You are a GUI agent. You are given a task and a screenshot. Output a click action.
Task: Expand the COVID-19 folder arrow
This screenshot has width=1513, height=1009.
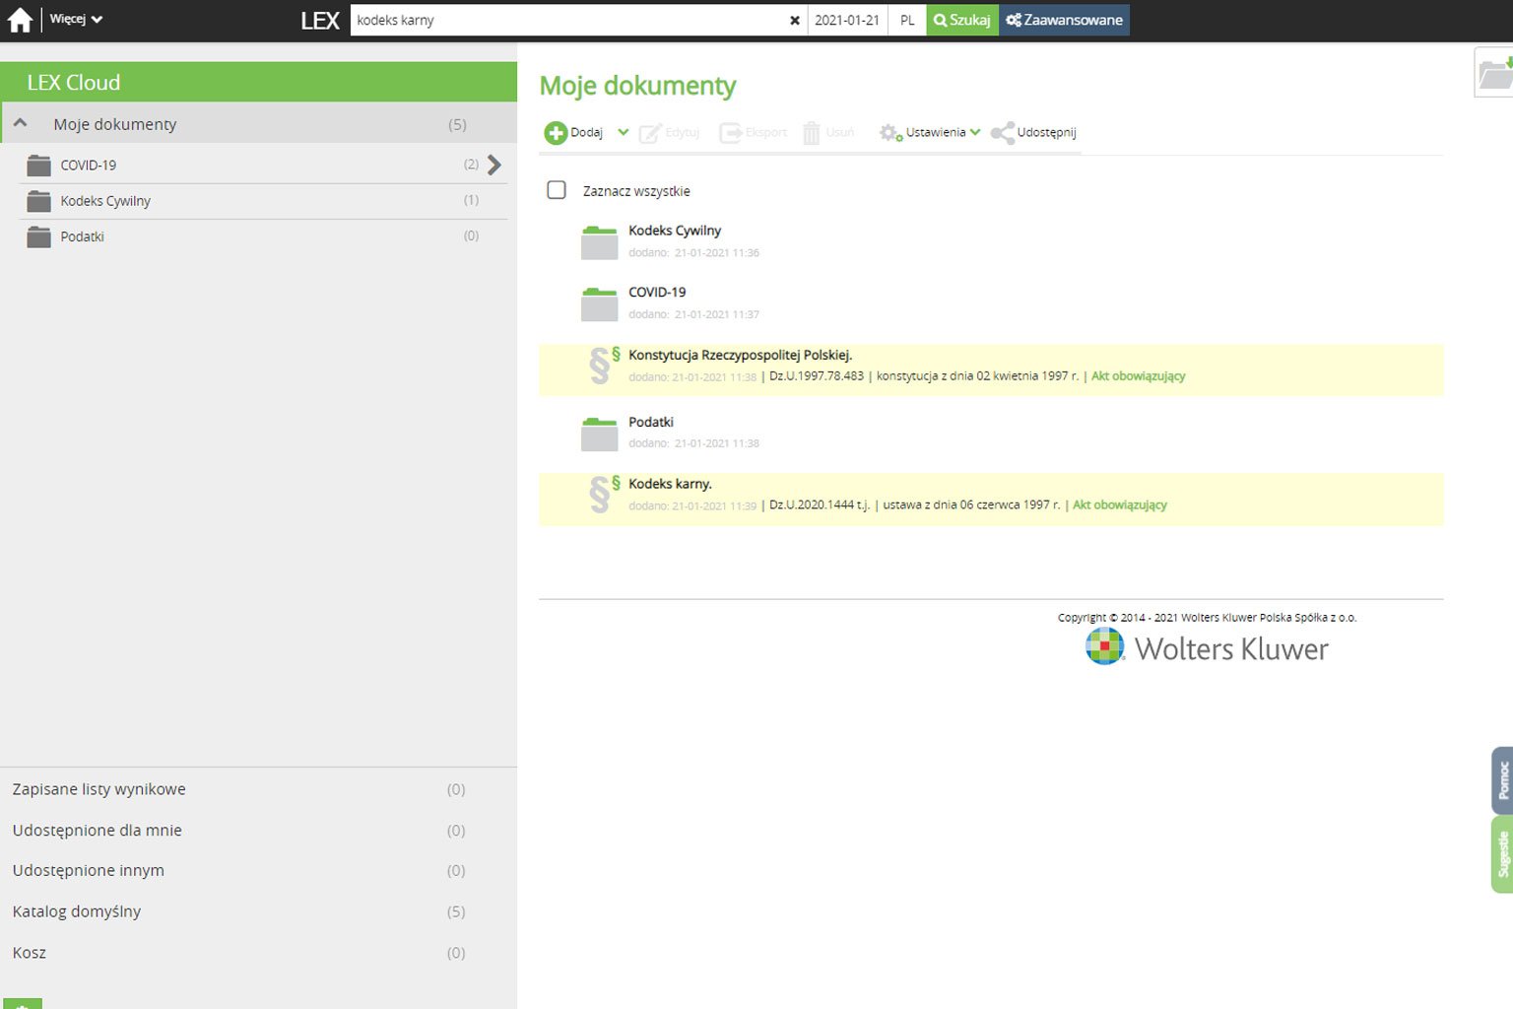coord(494,165)
